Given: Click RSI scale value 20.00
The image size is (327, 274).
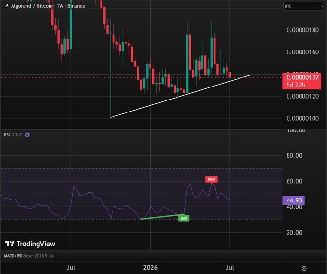Looking at the screenshot, I should pos(294,233).
